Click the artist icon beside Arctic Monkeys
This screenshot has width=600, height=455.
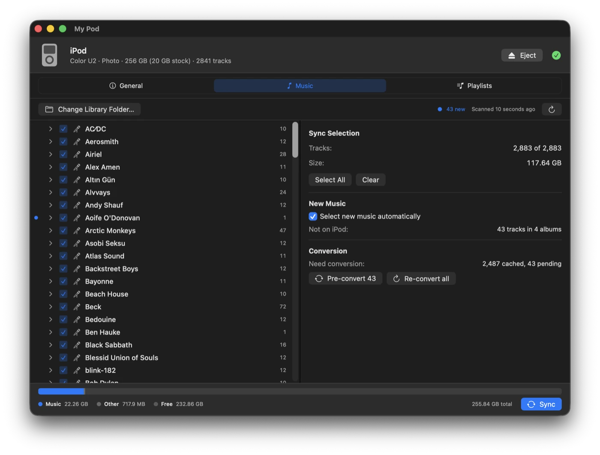77,230
